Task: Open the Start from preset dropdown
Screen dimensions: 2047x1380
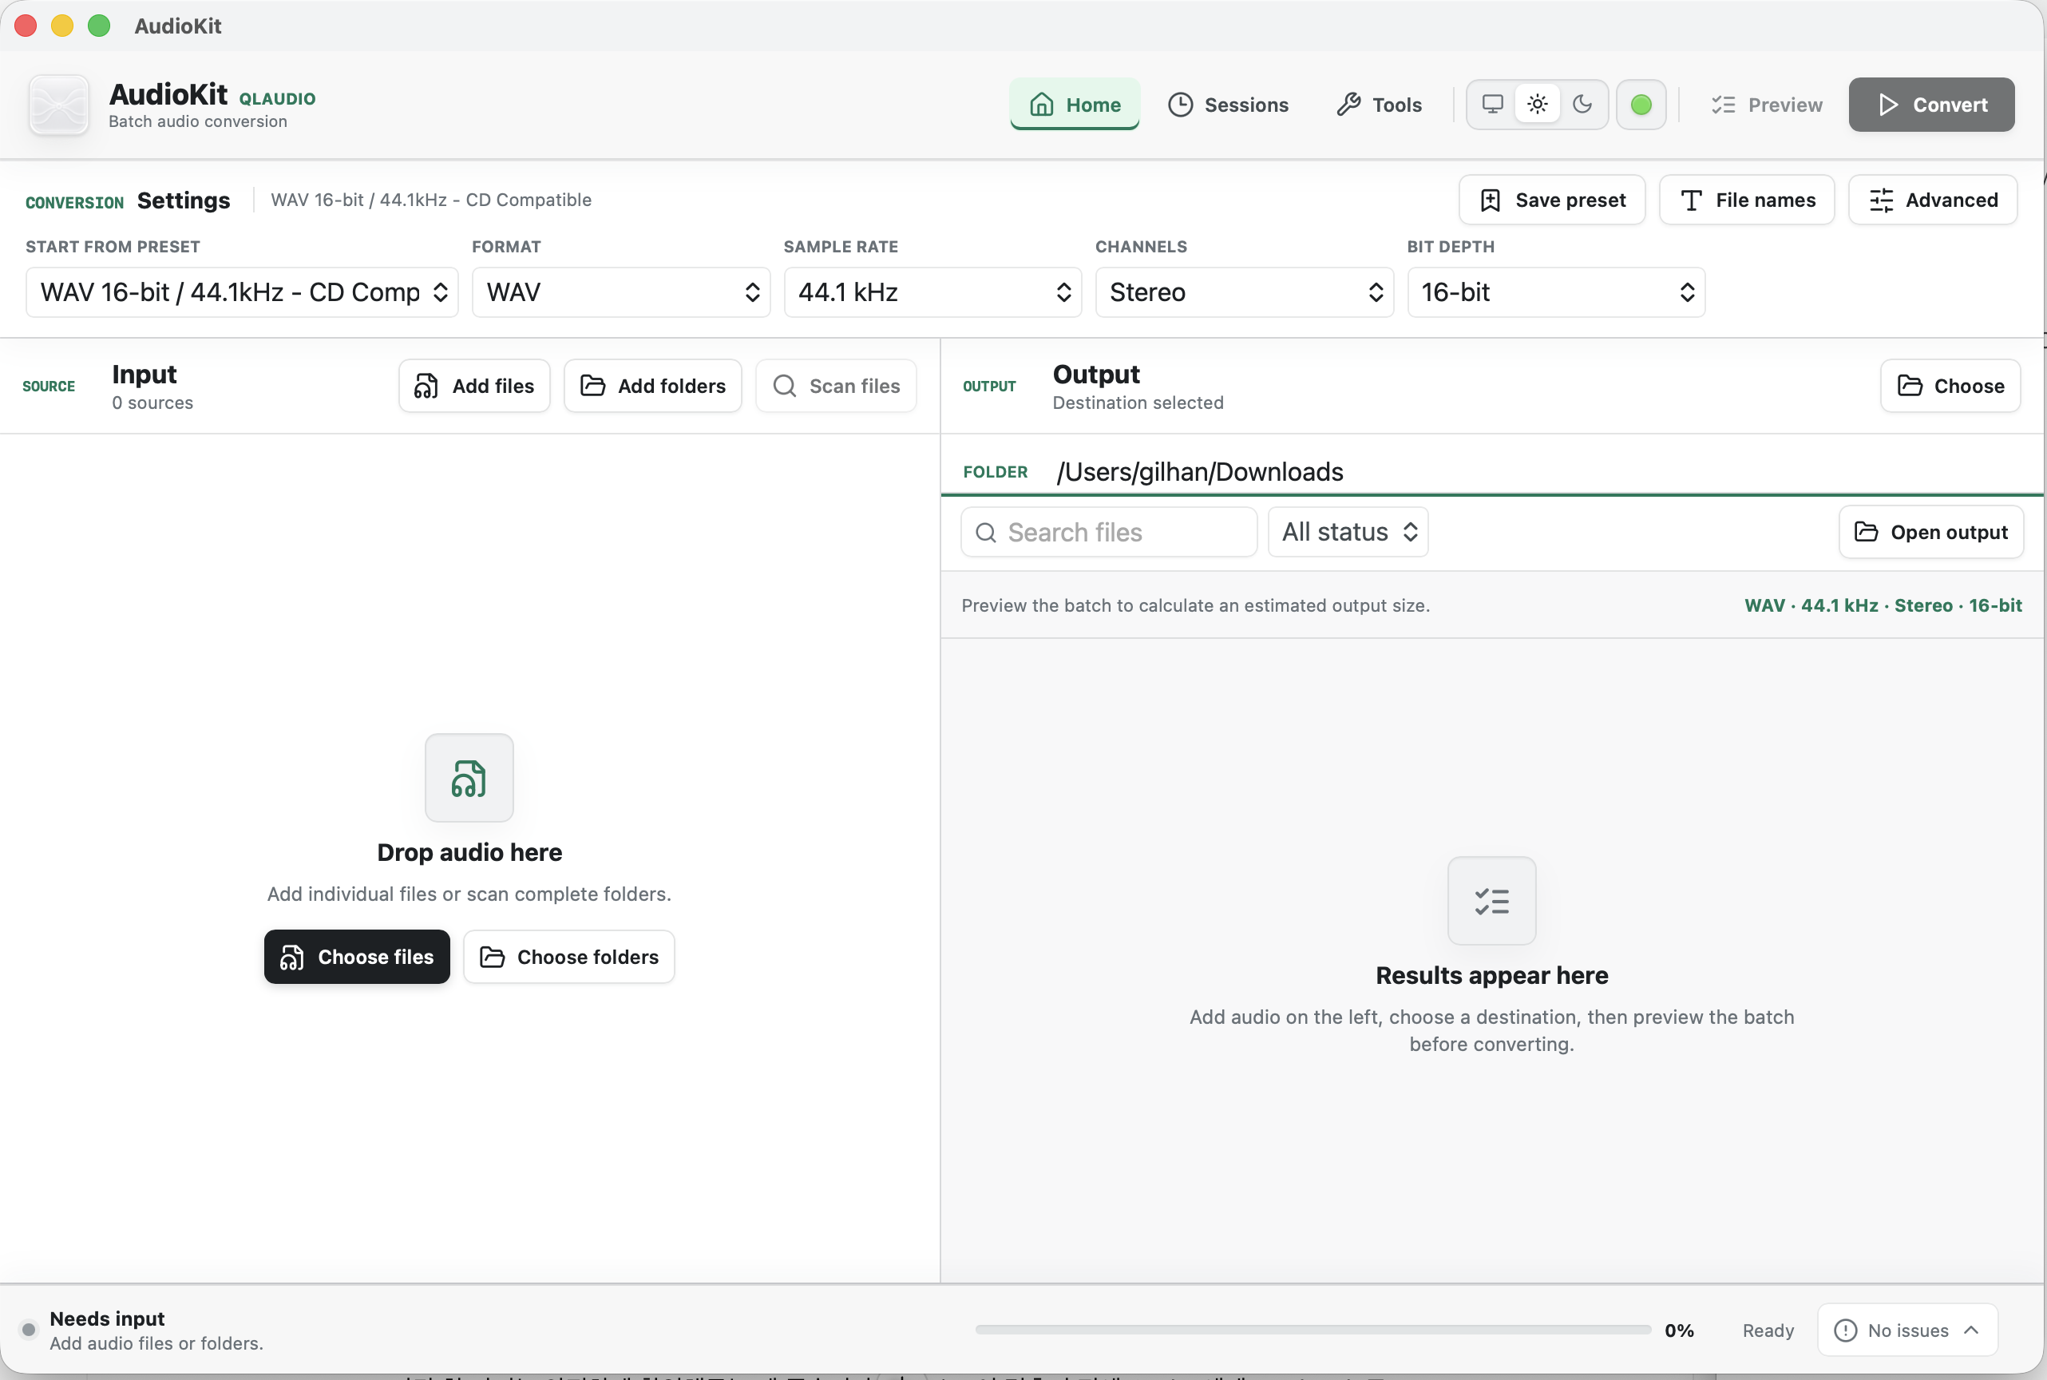Action: 243,292
